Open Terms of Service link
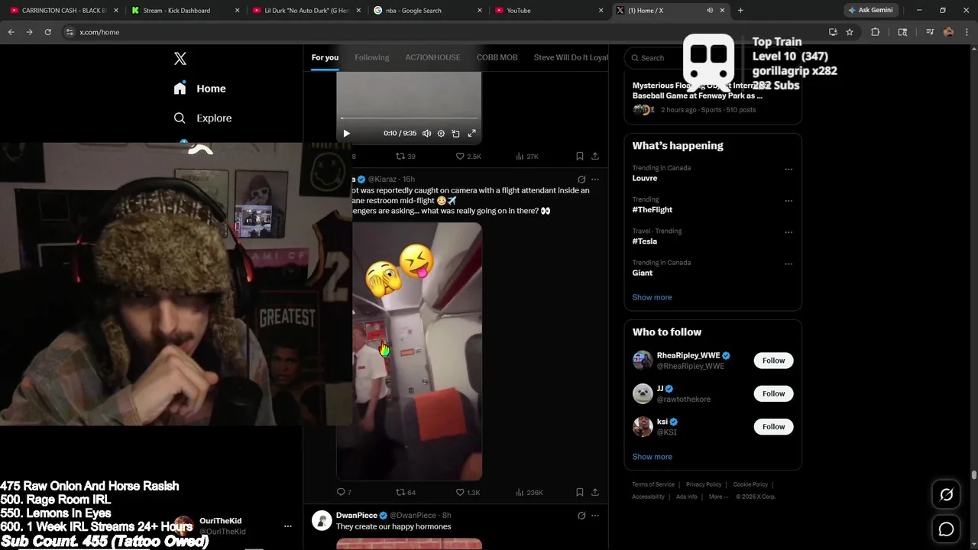 pos(653,484)
